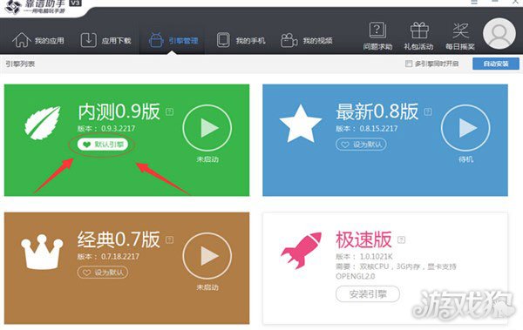Click the 自动安装 button
Viewport: 523px width, 330px height.
pyautogui.click(x=496, y=64)
